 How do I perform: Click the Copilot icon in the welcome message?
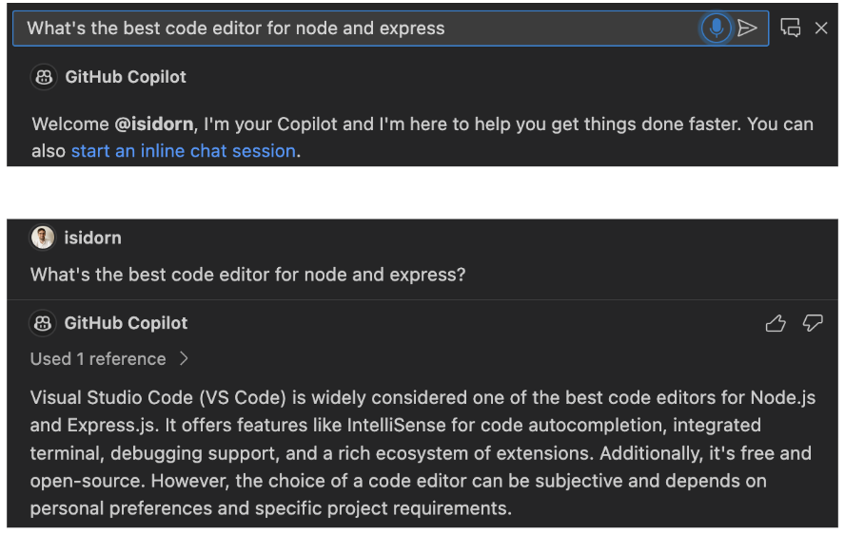tap(44, 78)
